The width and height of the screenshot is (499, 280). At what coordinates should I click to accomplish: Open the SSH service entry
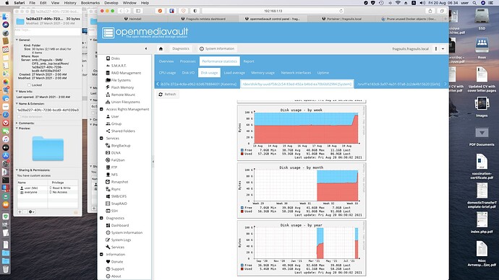click(111, 211)
